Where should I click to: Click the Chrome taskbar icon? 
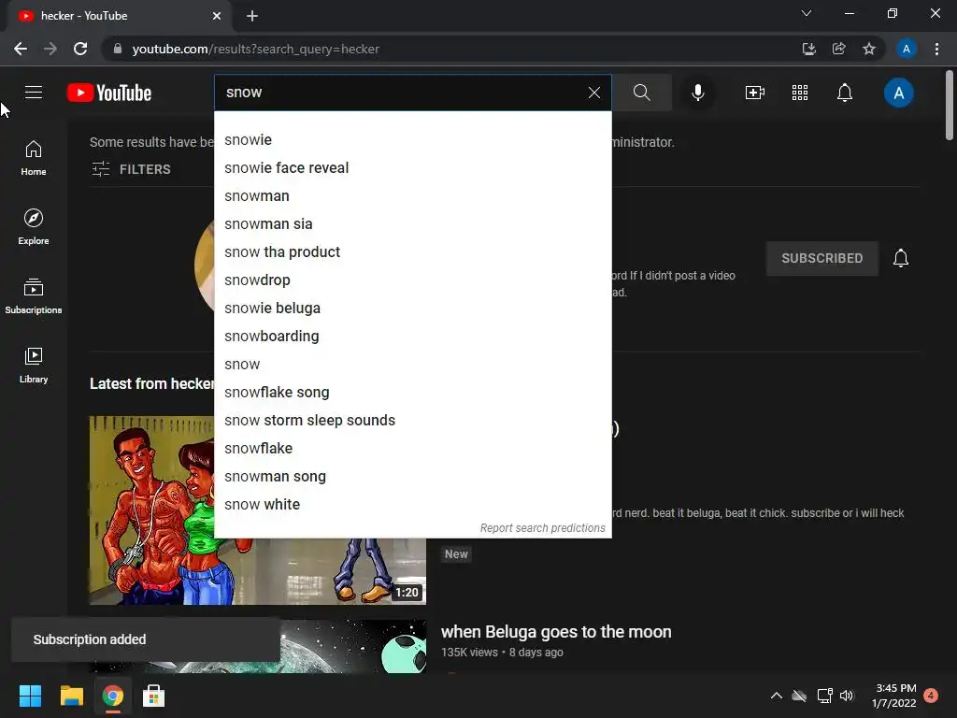point(112,696)
